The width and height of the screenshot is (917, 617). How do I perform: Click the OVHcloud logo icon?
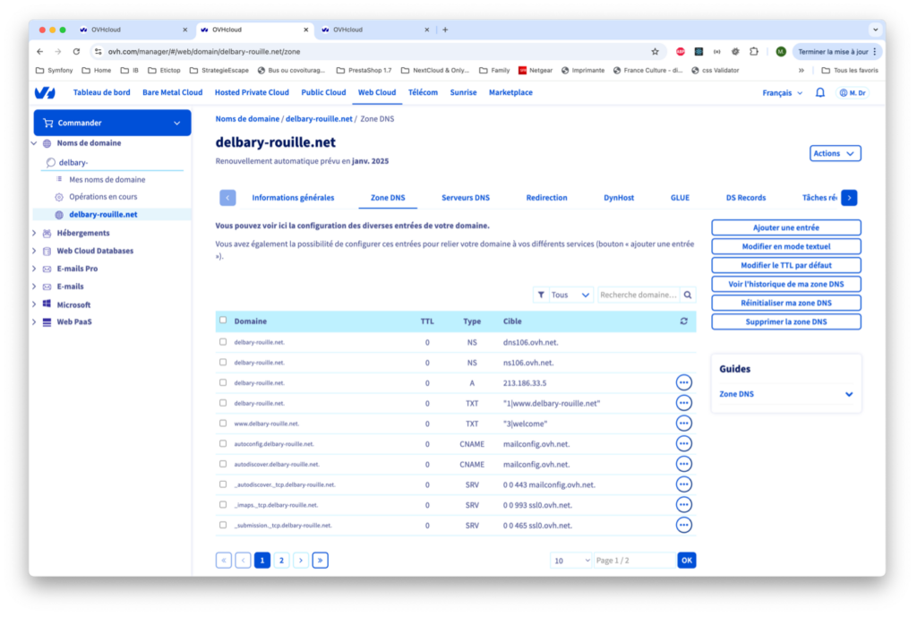click(45, 92)
